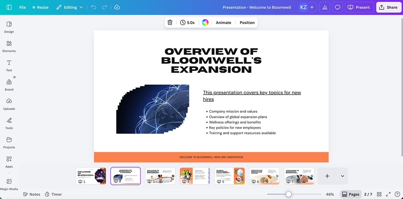Open the page background color picker
This screenshot has height=199, width=403.
205,22
